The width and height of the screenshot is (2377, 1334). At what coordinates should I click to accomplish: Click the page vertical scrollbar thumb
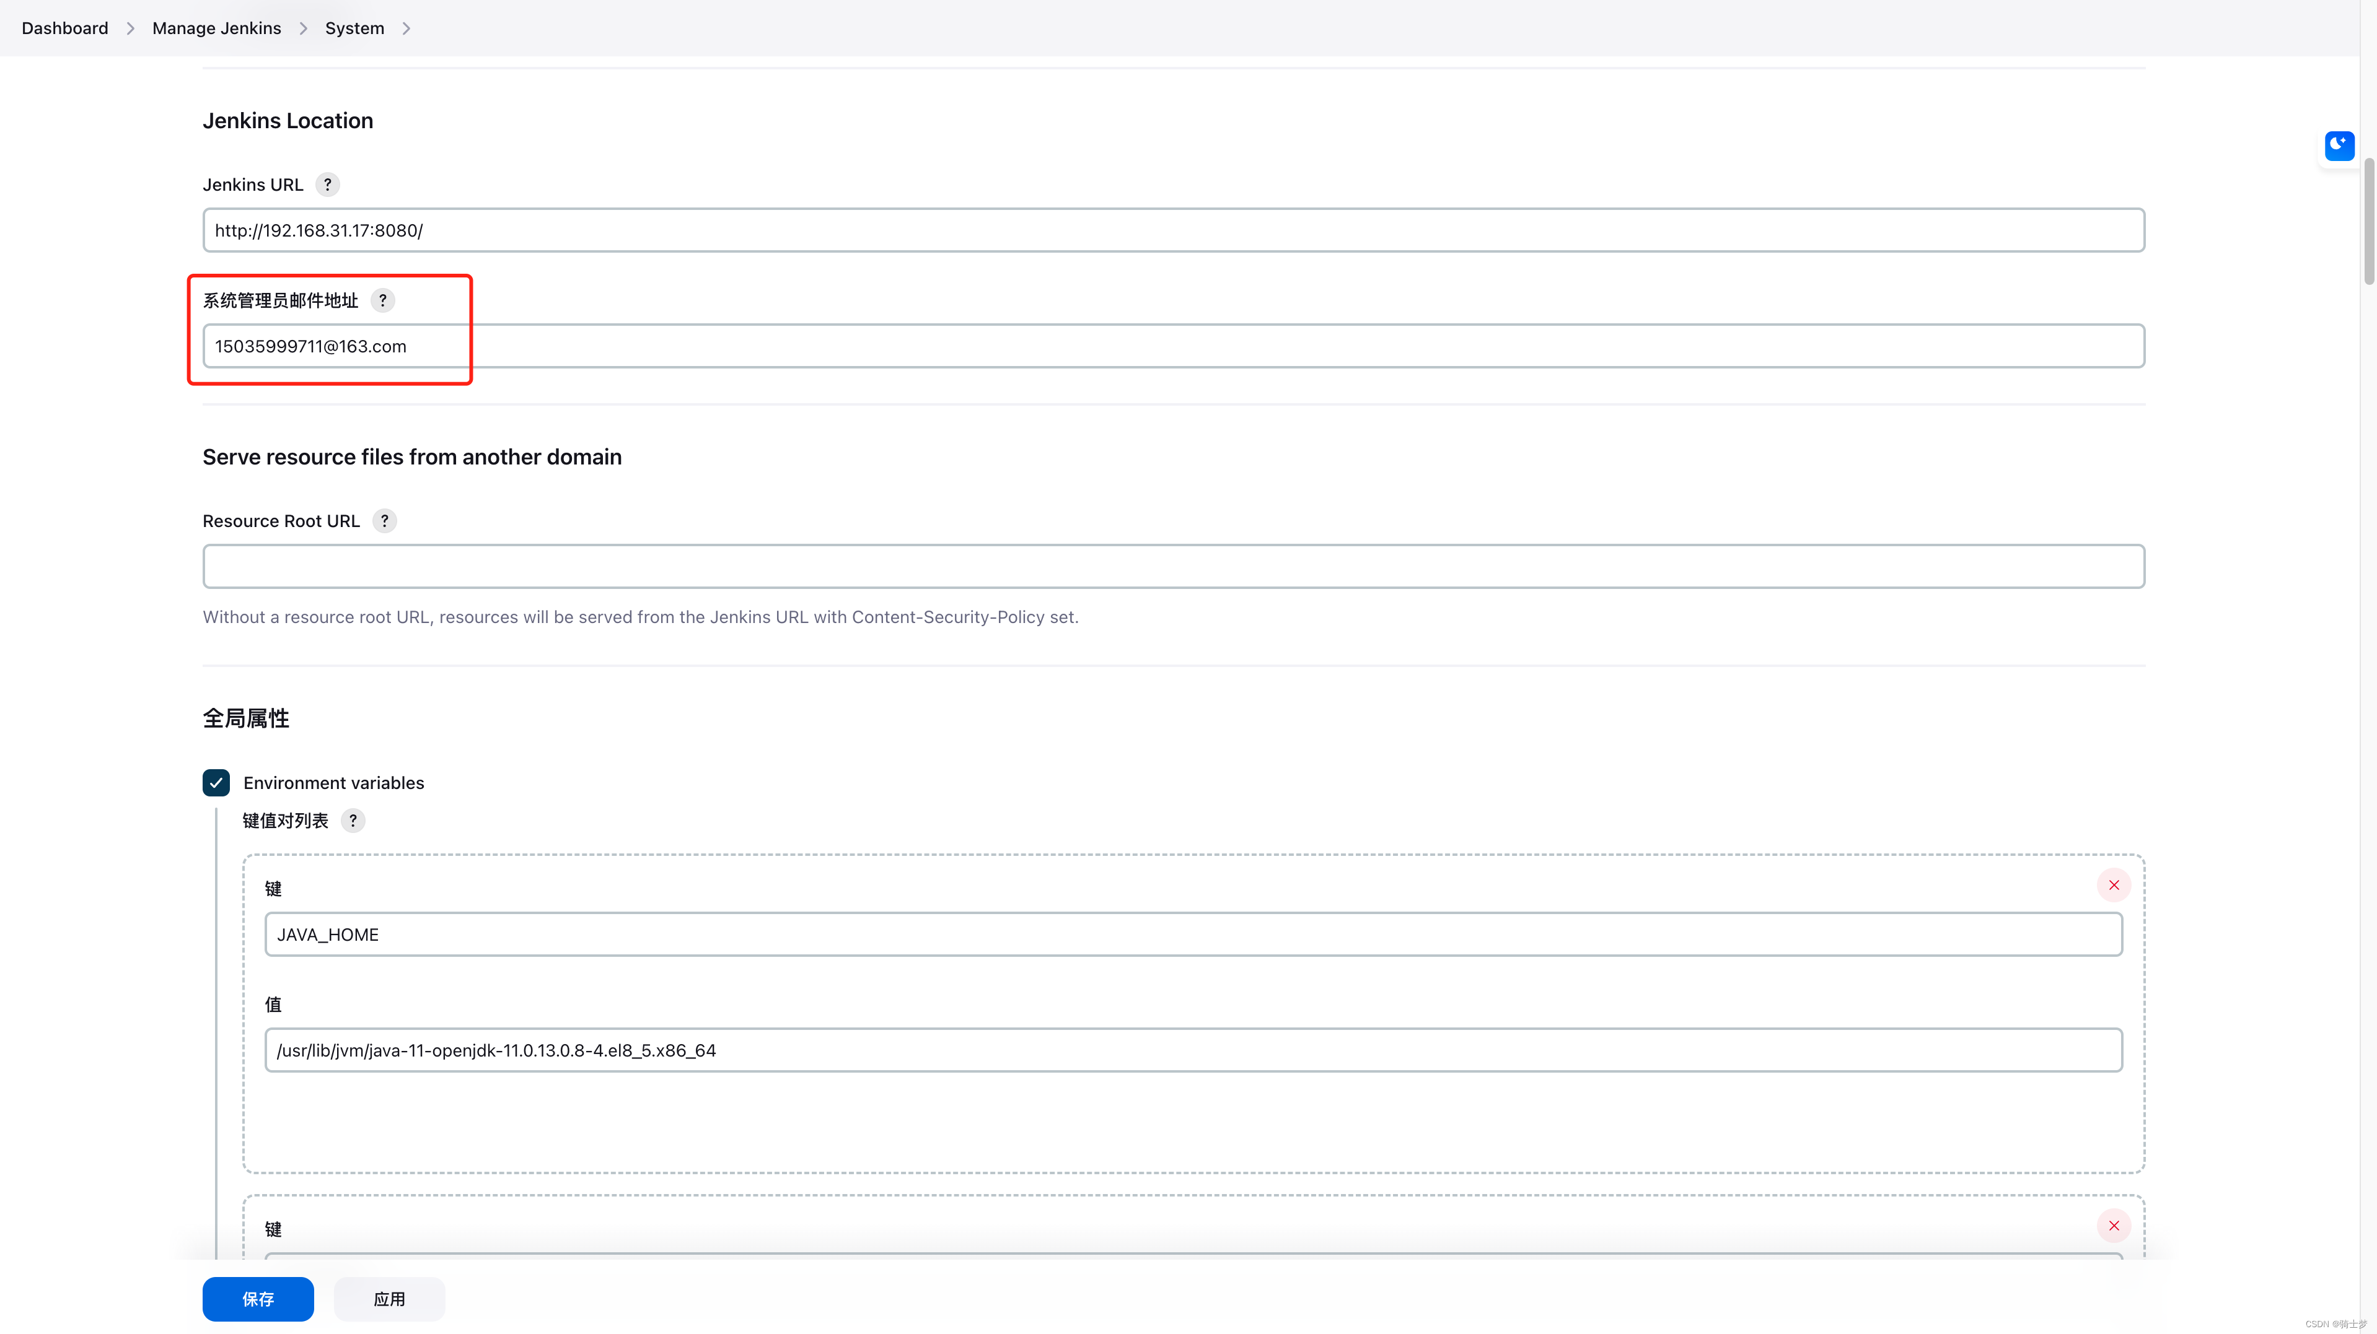(2369, 222)
